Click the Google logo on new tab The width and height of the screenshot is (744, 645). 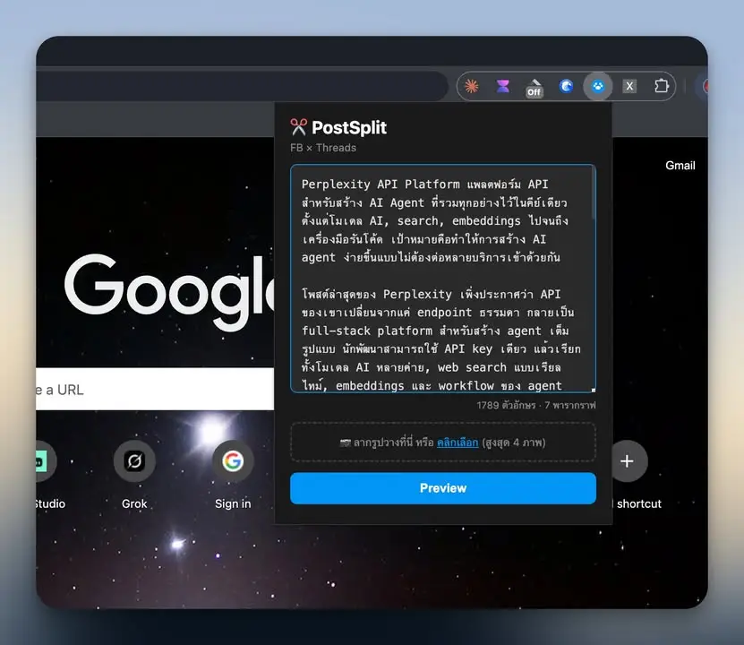point(169,292)
